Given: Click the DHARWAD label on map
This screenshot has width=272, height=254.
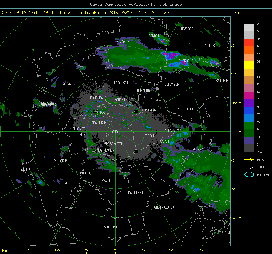Looking at the screenshot, I should tap(79, 129).
